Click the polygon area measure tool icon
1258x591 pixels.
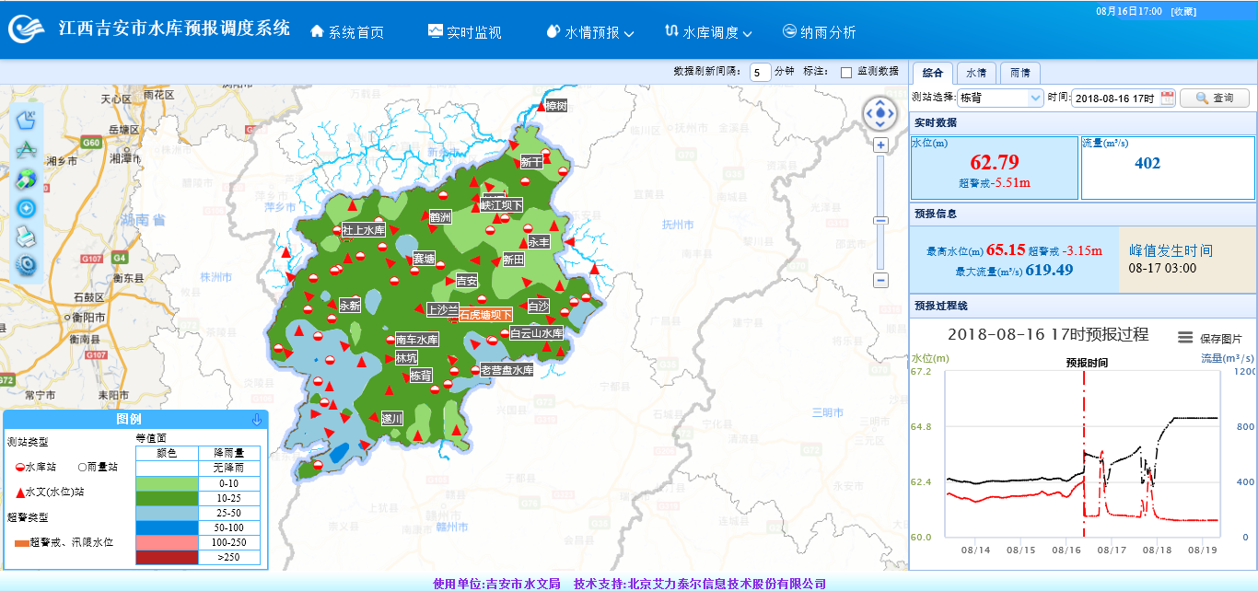point(26,120)
